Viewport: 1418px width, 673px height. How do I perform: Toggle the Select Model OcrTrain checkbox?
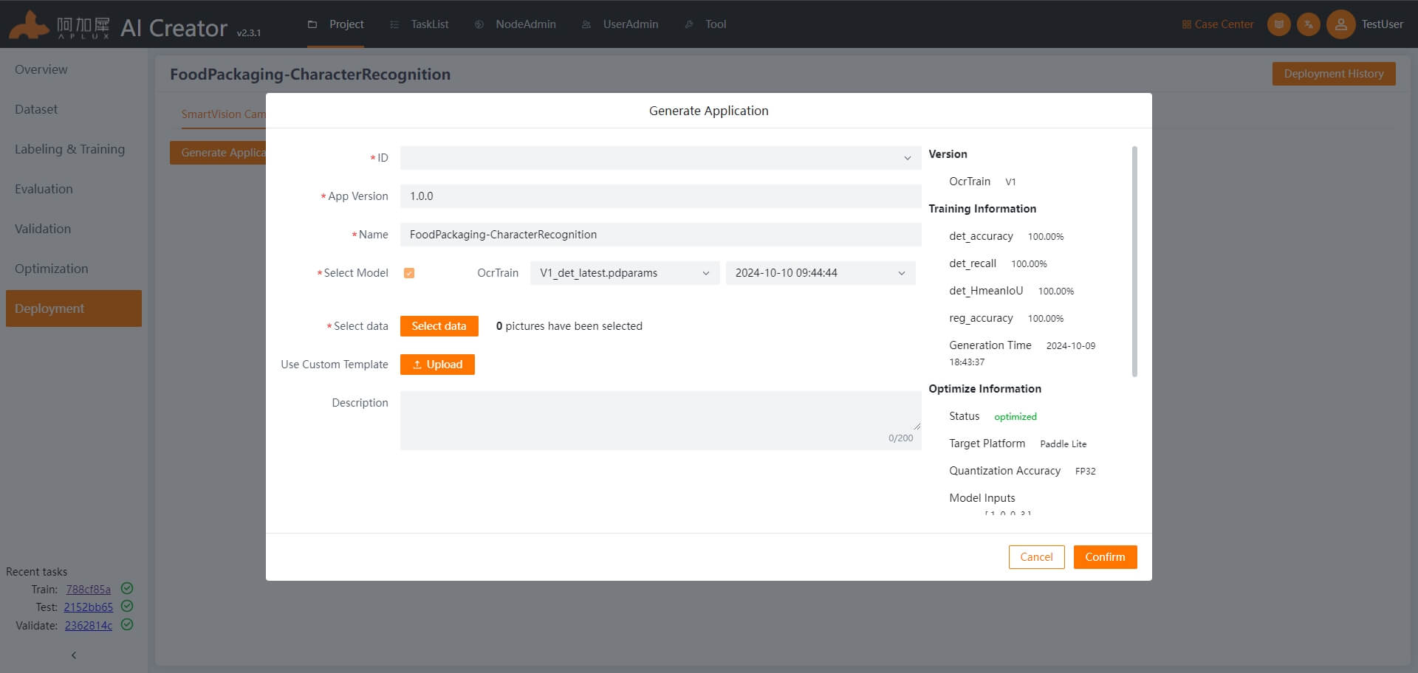[409, 273]
